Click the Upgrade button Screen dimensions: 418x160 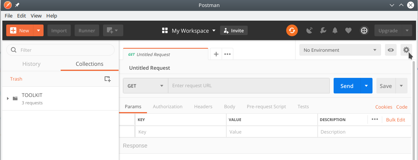[388, 31]
